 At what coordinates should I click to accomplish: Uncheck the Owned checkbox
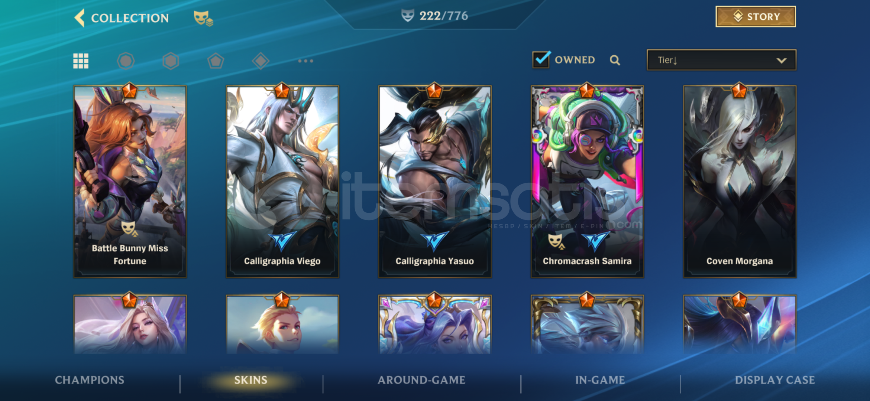click(x=541, y=59)
